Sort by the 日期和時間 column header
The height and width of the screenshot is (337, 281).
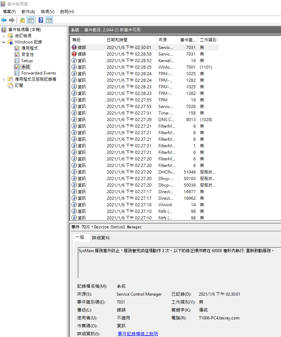click(x=130, y=40)
